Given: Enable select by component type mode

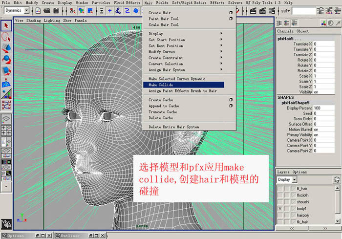Looking at the screenshot, I should pos(90,10).
